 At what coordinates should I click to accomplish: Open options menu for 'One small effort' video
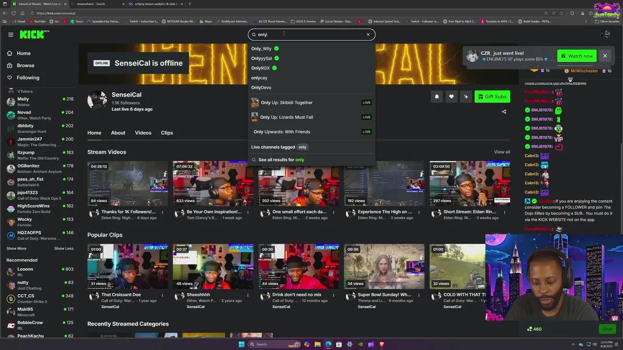click(x=334, y=212)
